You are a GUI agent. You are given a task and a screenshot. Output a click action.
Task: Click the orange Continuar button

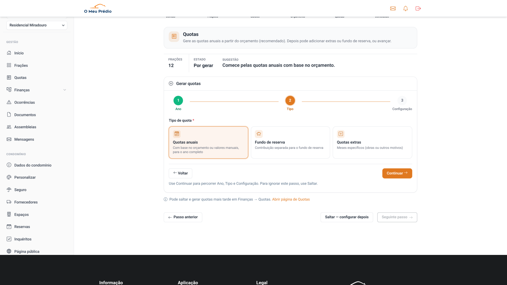tap(397, 173)
